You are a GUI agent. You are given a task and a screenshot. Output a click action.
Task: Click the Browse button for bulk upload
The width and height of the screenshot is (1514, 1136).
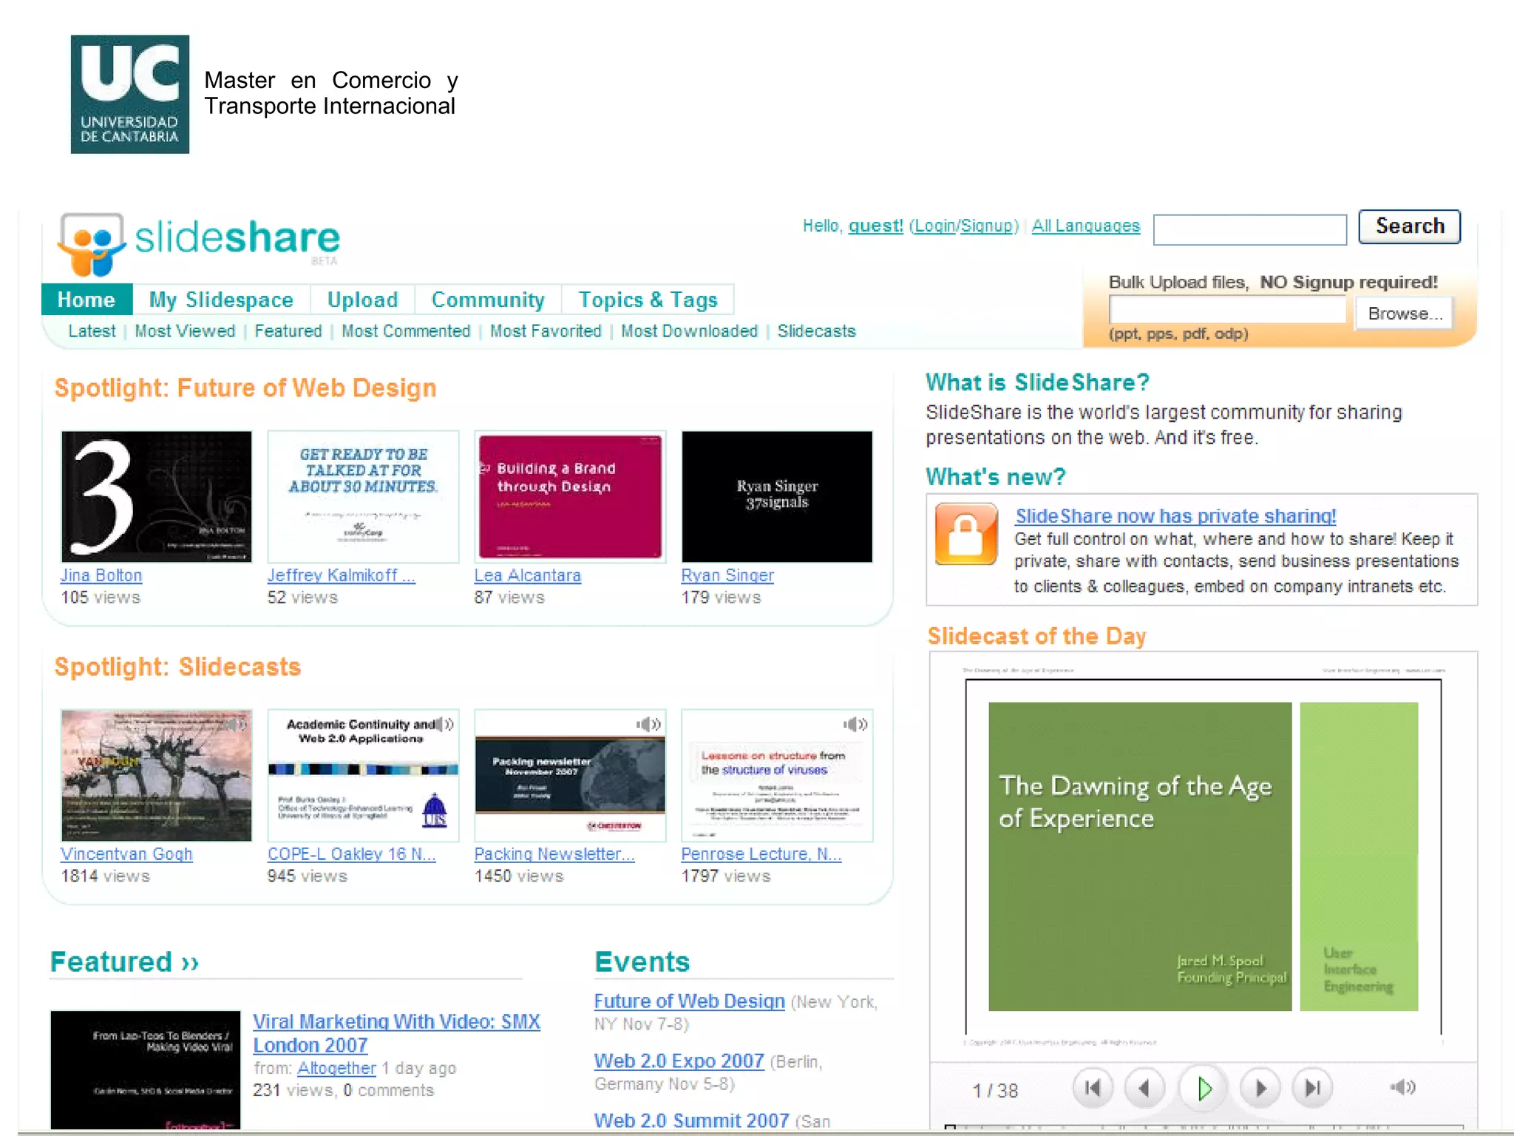[1404, 314]
